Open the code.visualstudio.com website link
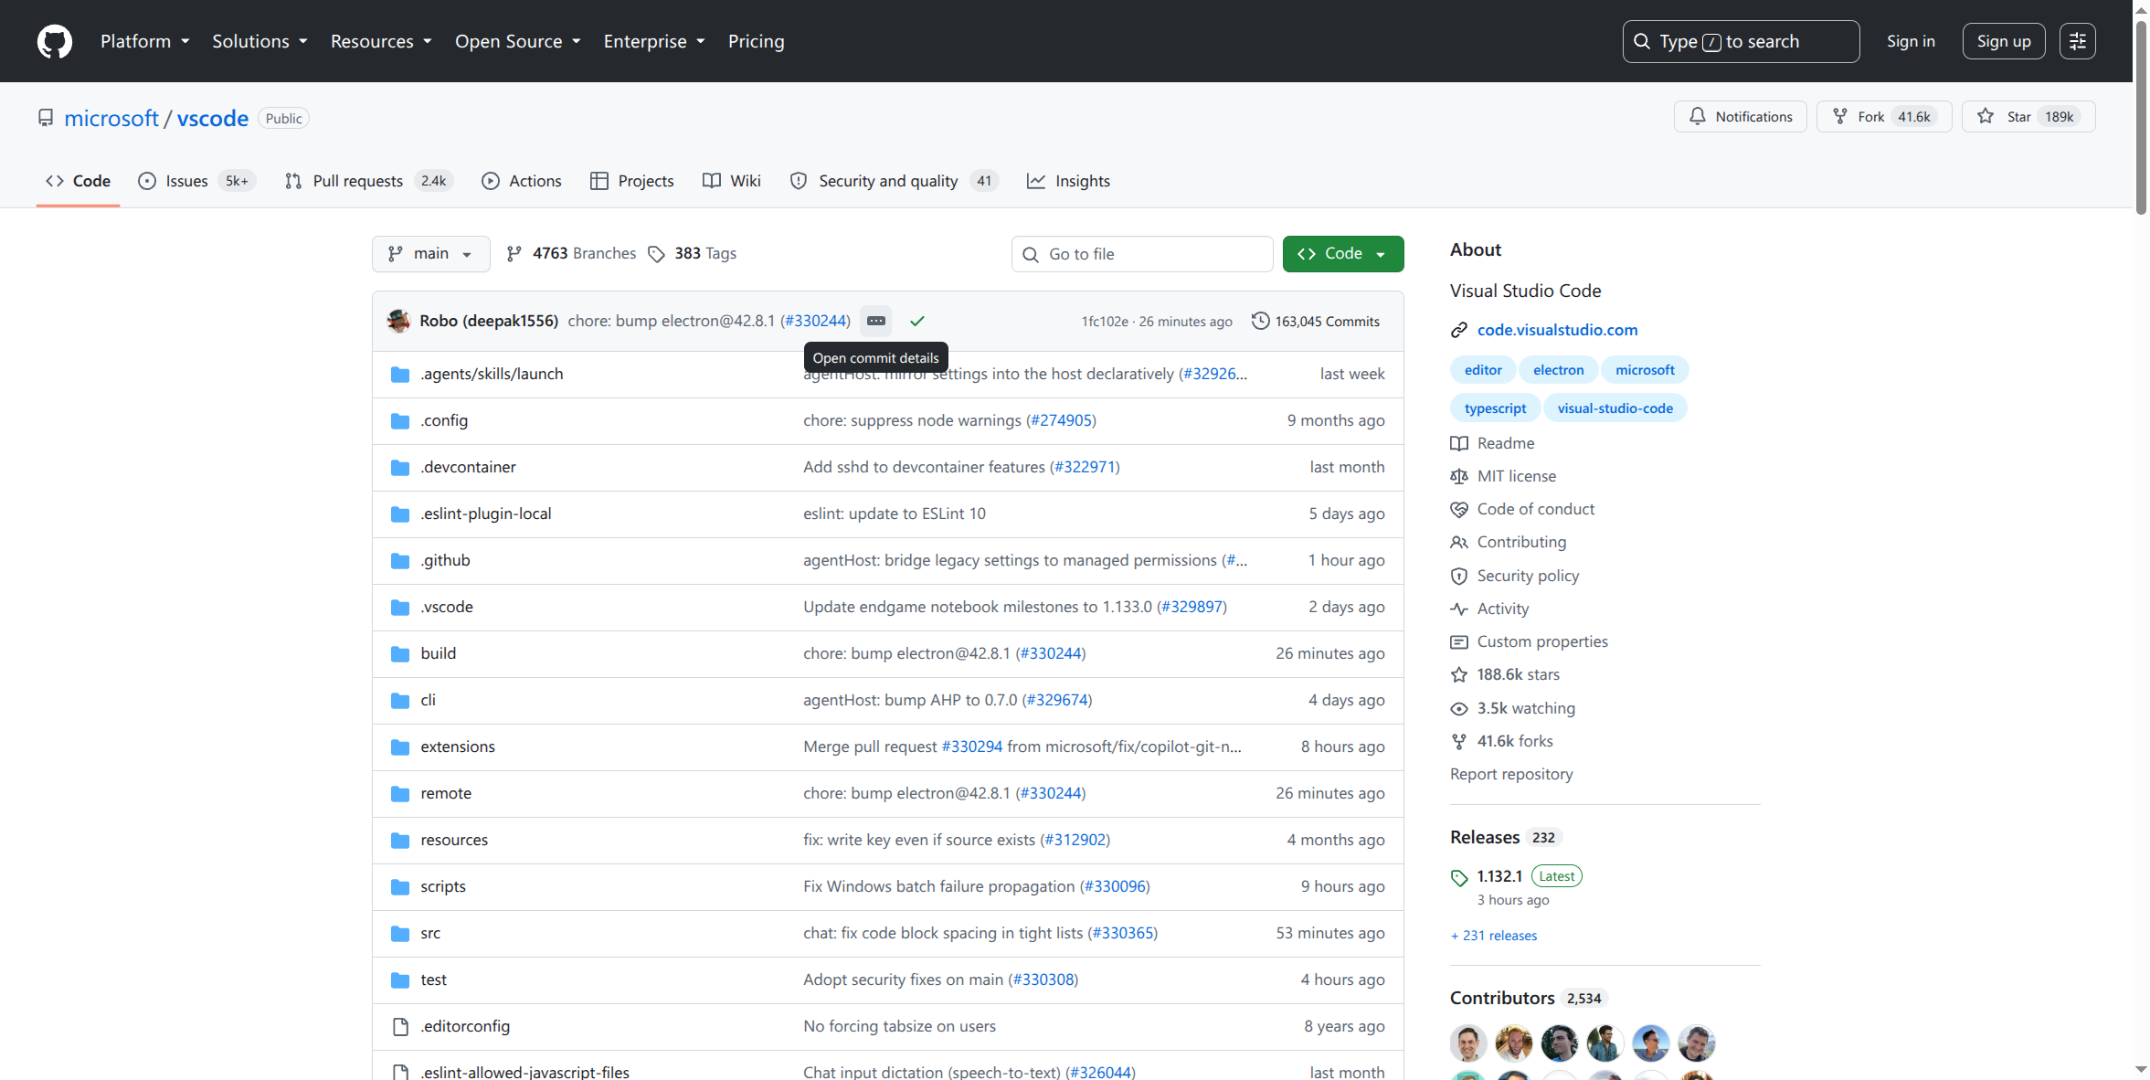The image size is (2150, 1080). coord(1557,330)
